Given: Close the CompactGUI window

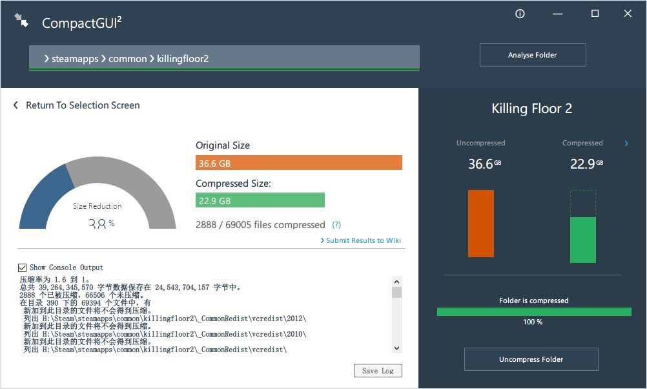Looking at the screenshot, I should pos(628,14).
